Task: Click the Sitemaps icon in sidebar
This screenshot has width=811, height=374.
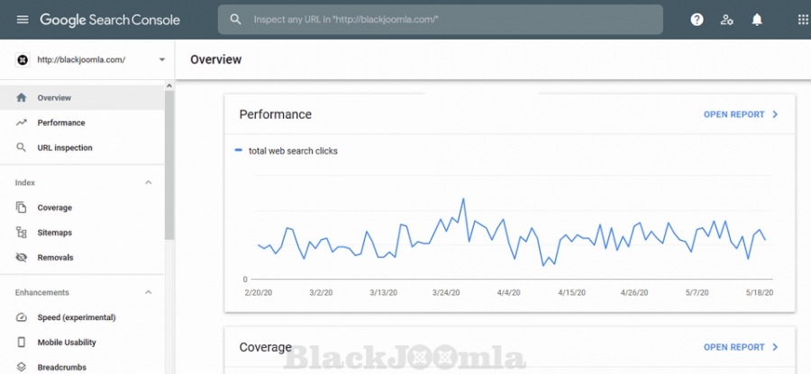Action: [x=22, y=233]
